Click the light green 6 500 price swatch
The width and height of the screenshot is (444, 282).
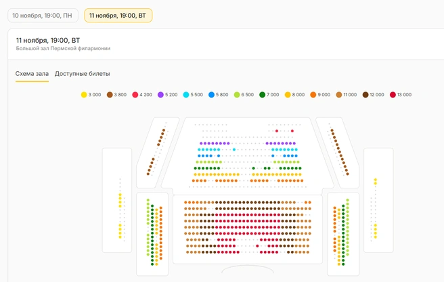click(237, 95)
